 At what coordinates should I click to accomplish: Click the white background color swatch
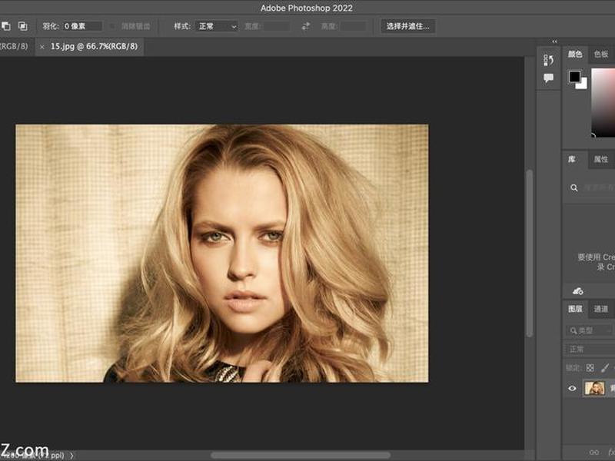point(583,84)
